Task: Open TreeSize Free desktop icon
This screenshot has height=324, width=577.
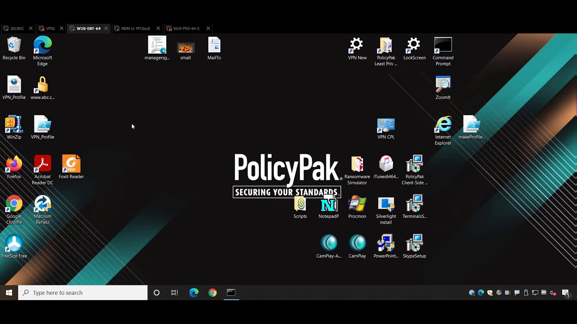Action: coord(14,247)
